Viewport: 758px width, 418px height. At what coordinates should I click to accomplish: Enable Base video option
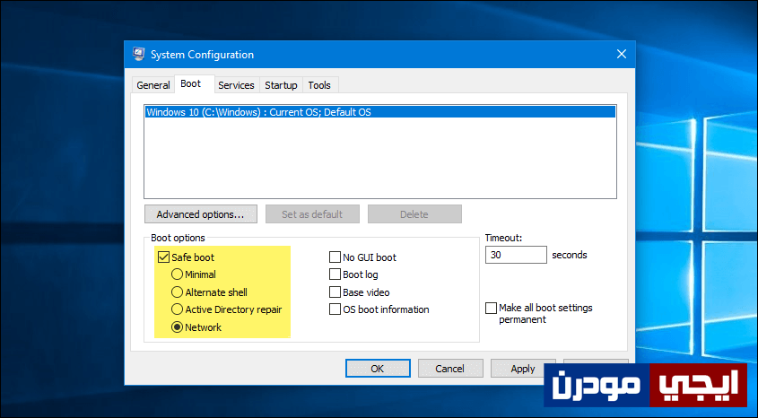click(335, 292)
